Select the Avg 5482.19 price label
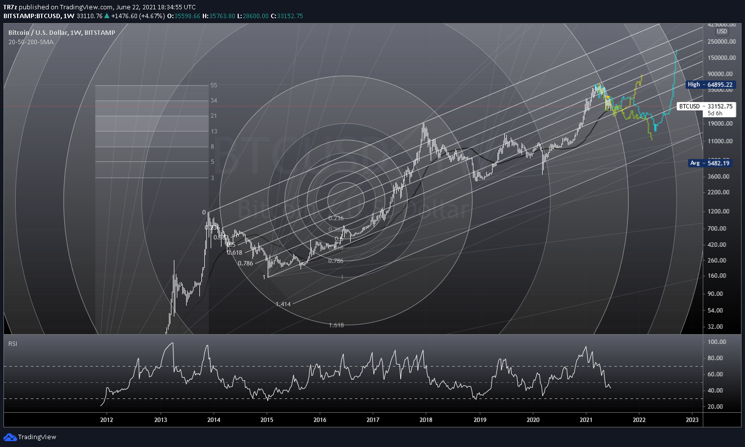This screenshot has height=447, width=745. [710, 163]
